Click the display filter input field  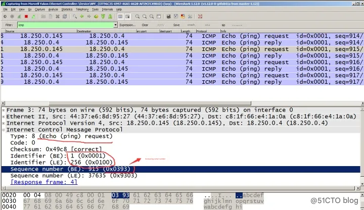65,25
